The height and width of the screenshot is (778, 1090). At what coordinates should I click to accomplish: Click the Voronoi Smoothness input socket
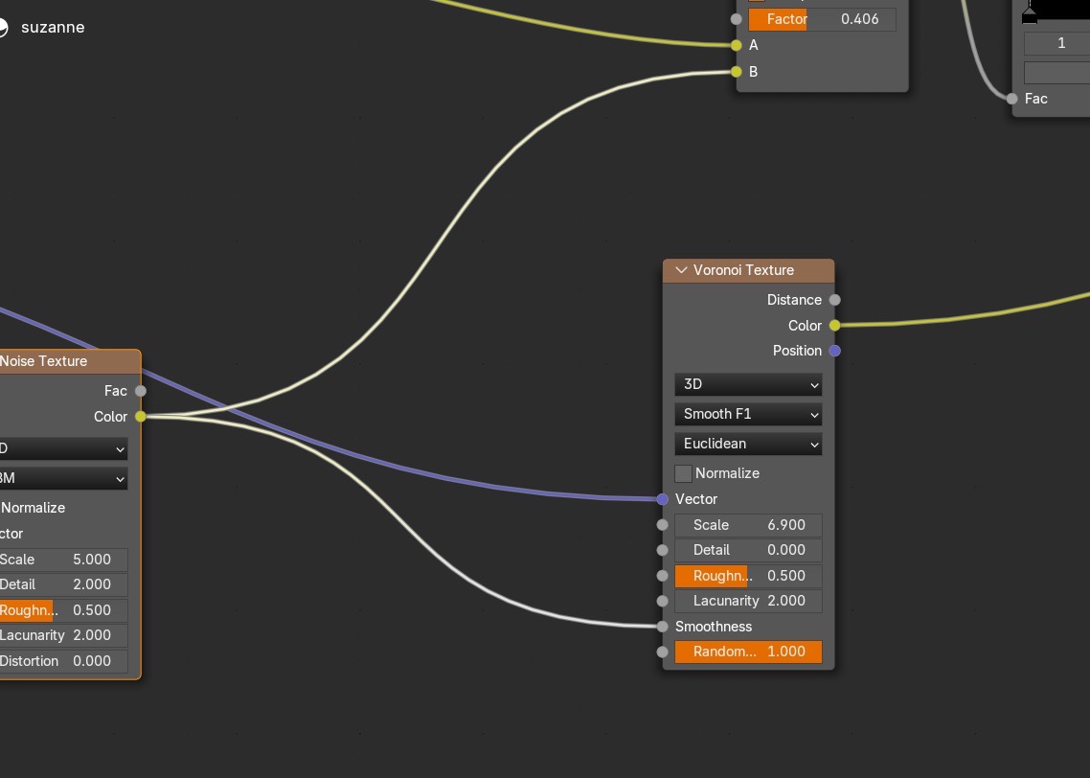pyautogui.click(x=663, y=627)
